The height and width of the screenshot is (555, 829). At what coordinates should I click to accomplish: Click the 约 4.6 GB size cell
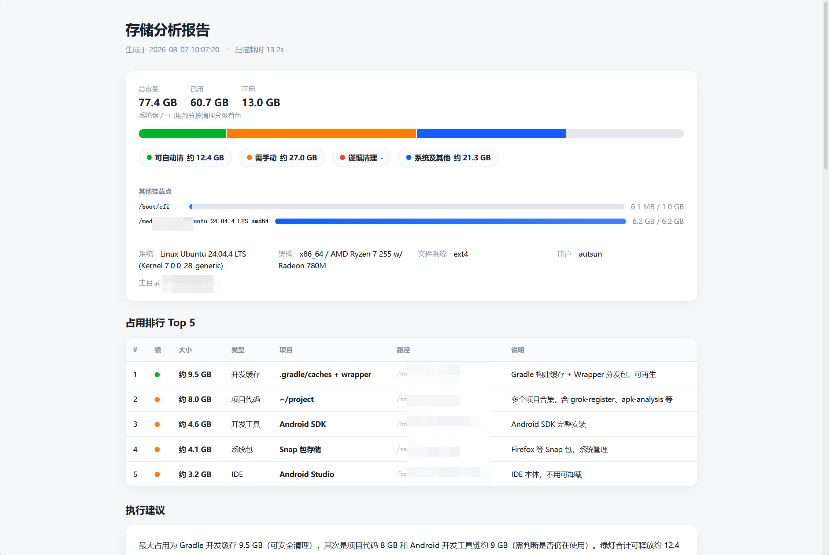[195, 424]
